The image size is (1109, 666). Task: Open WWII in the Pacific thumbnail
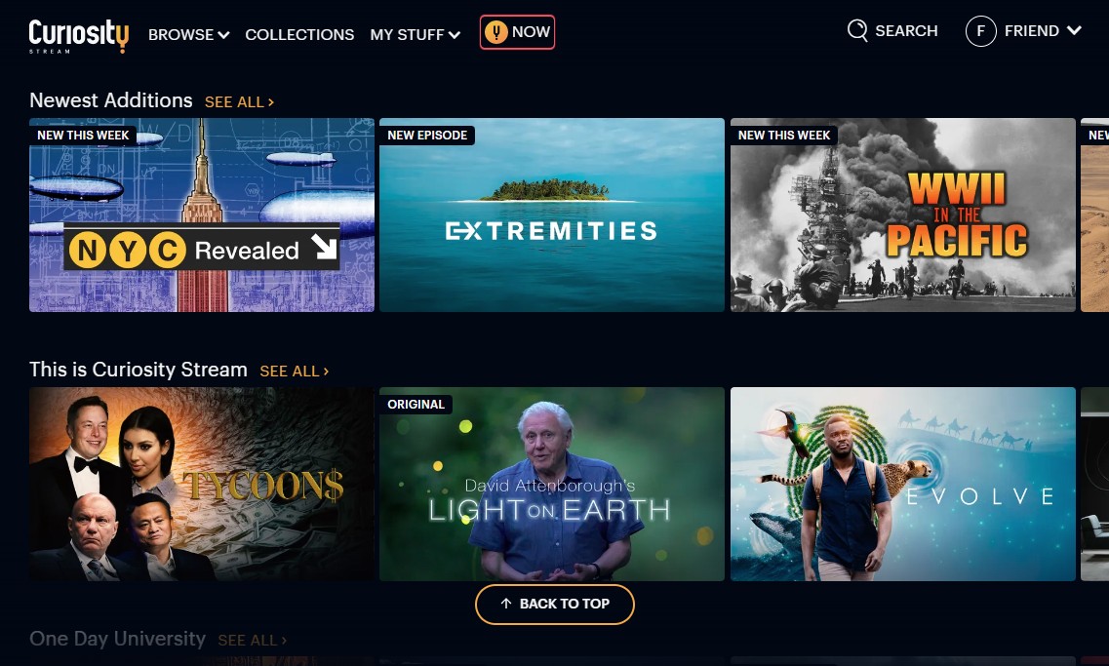point(902,215)
